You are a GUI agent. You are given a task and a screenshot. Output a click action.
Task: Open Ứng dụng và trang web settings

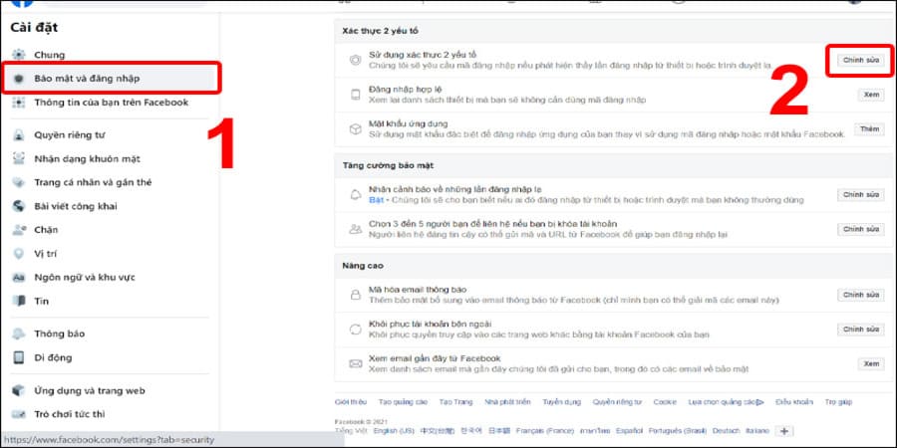[90, 391]
